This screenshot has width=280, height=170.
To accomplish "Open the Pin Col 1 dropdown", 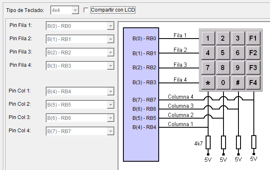I will click(x=80, y=91).
